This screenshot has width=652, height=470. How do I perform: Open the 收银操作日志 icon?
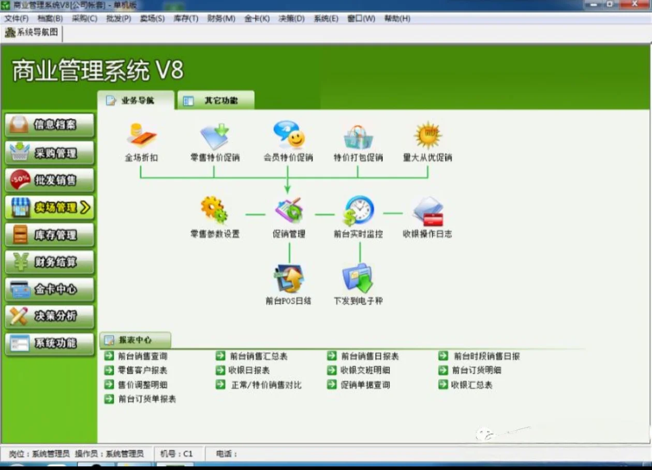[428, 211]
